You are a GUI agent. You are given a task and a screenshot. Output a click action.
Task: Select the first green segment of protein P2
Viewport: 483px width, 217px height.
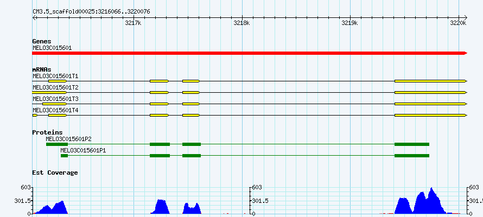click(x=57, y=144)
